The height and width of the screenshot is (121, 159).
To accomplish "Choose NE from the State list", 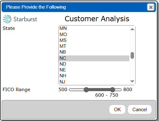I will 94,70.
